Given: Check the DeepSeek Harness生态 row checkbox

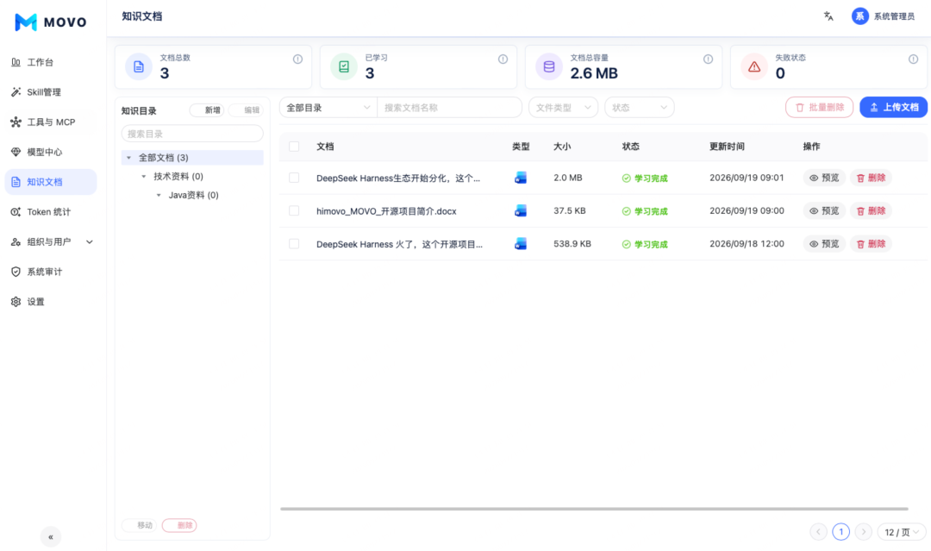Looking at the screenshot, I should pos(294,178).
